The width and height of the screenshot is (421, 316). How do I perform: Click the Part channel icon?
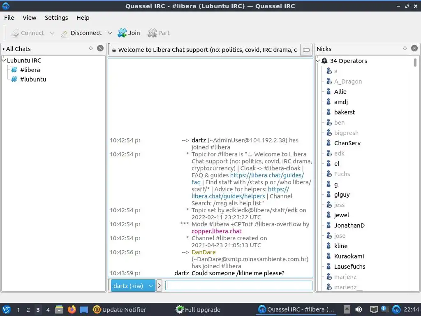pyautogui.click(x=152, y=33)
